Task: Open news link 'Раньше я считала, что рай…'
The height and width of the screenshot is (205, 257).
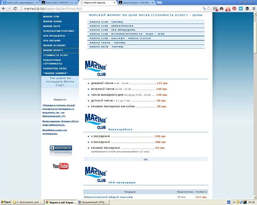Action: [58, 111]
